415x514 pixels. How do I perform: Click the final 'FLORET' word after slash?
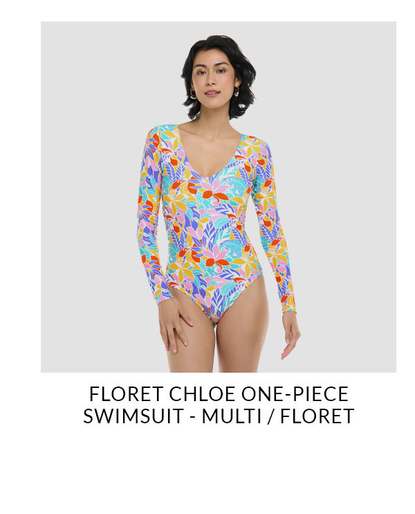(x=317, y=416)
